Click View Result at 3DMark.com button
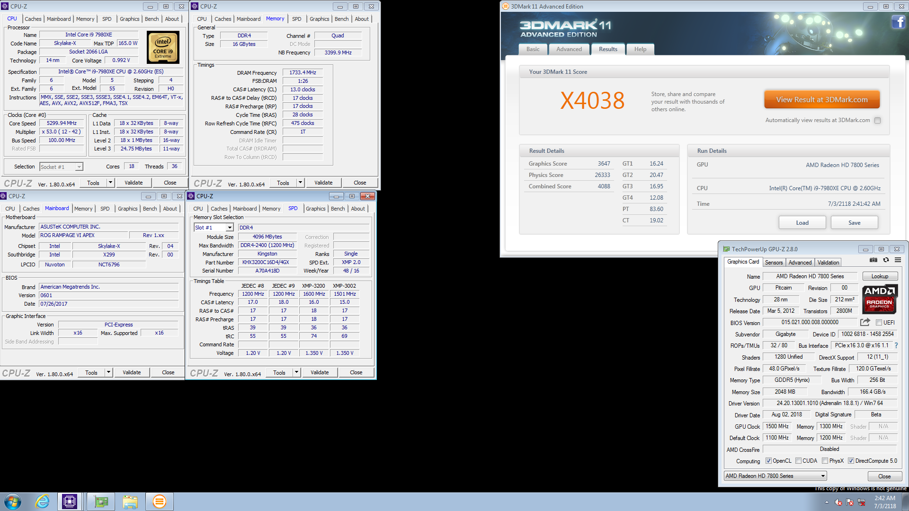909x511 pixels. pyautogui.click(x=822, y=99)
